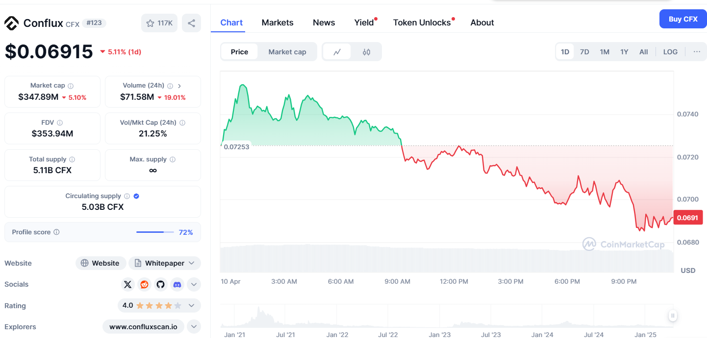Switch to the Markets tab
This screenshot has width=707, height=338.
pyautogui.click(x=278, y=23)
